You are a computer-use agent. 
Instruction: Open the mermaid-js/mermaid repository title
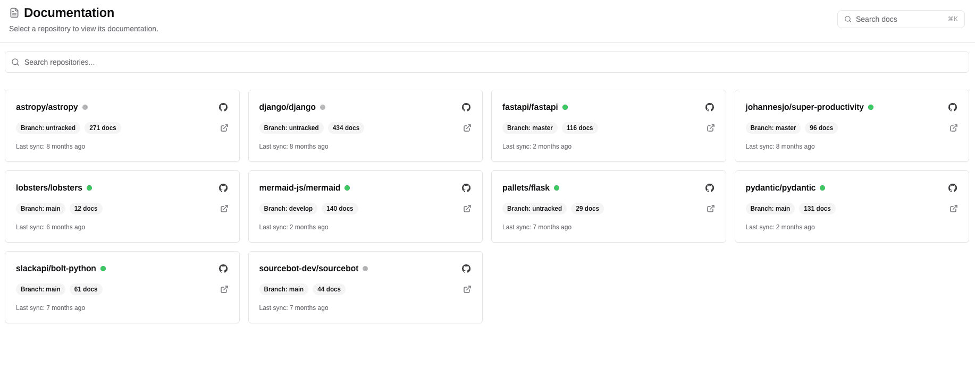[x=300, y=188]
